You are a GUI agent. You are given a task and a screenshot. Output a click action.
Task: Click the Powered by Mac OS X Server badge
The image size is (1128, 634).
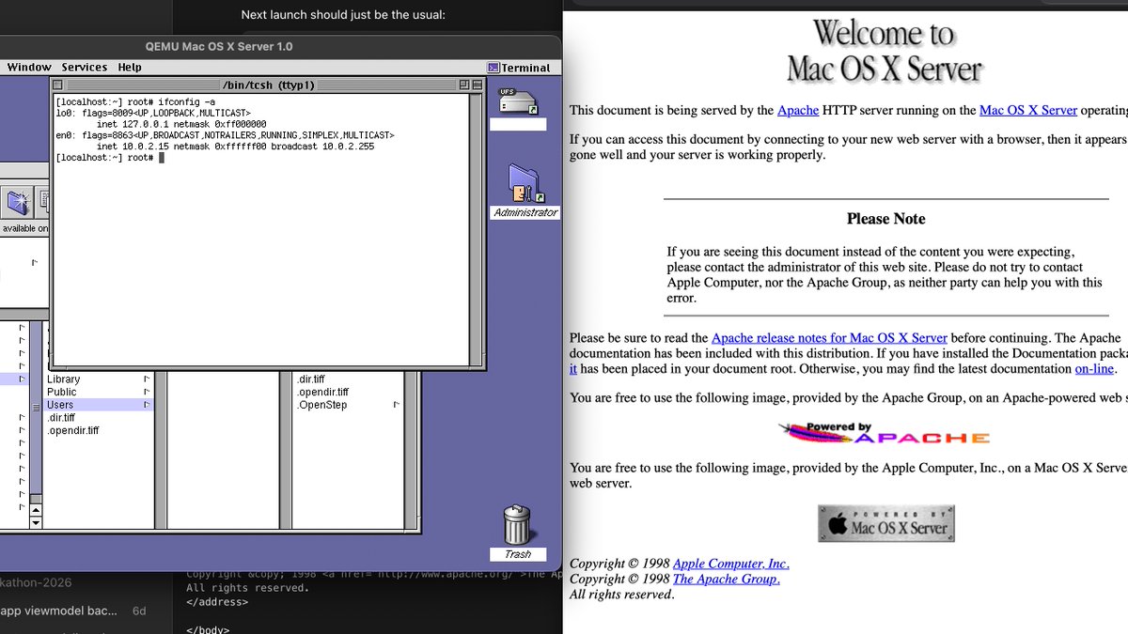(886, 523)
